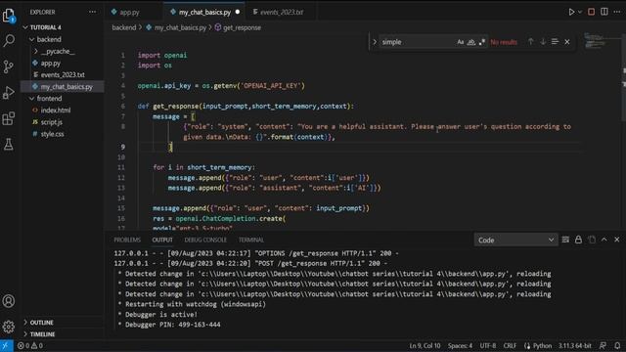Expand the replace field toggle chevron
The width and height of the screenshot is (626, 352).
(375, 41)
